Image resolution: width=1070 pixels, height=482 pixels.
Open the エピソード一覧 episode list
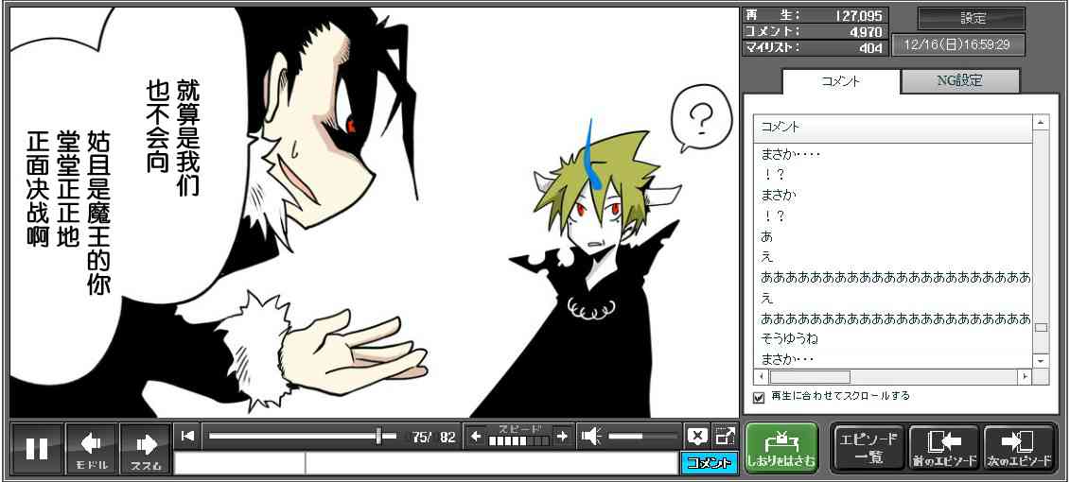coord(868,448)
